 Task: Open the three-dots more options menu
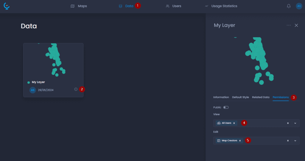tap(289, 25)
